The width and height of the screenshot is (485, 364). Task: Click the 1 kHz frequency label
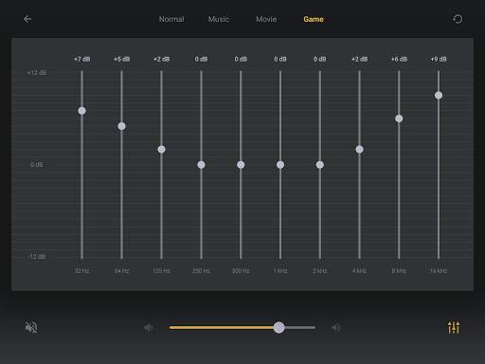[x=280, y=271]
